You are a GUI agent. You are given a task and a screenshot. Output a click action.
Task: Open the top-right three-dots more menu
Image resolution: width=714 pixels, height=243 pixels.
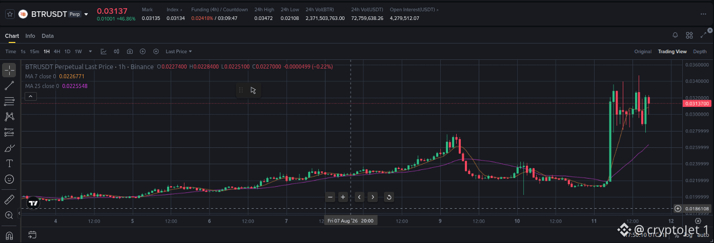click(x=703, y=14)
